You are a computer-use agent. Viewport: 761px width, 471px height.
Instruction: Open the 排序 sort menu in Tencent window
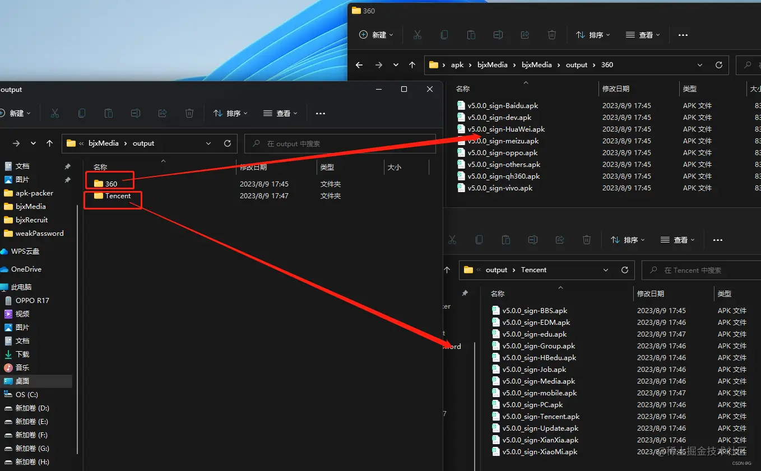pyautogui.click(x=628, y=240)
